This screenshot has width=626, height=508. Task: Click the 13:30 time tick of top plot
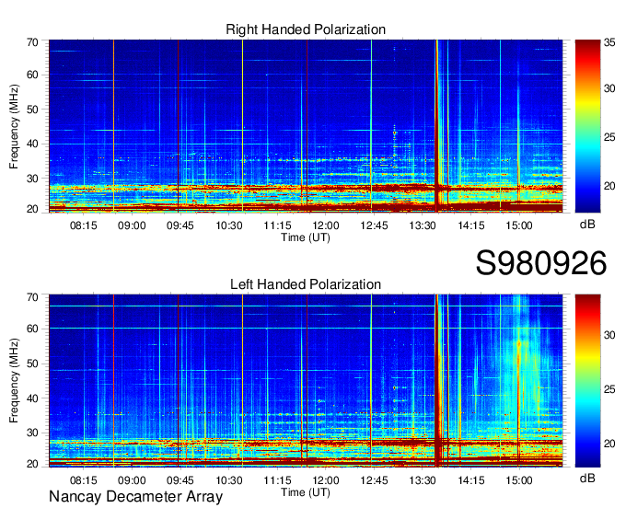423,225
